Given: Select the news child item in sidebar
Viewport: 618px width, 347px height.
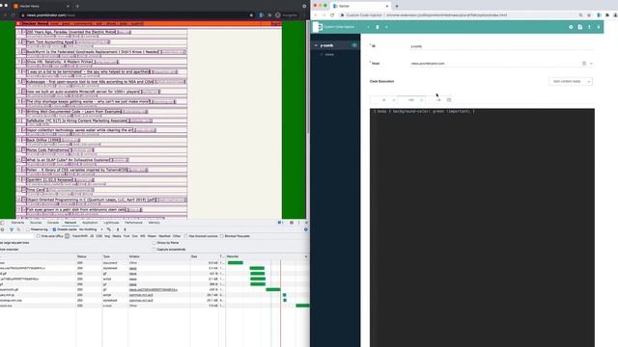Looking at the screenshot, I should point(329,55).
